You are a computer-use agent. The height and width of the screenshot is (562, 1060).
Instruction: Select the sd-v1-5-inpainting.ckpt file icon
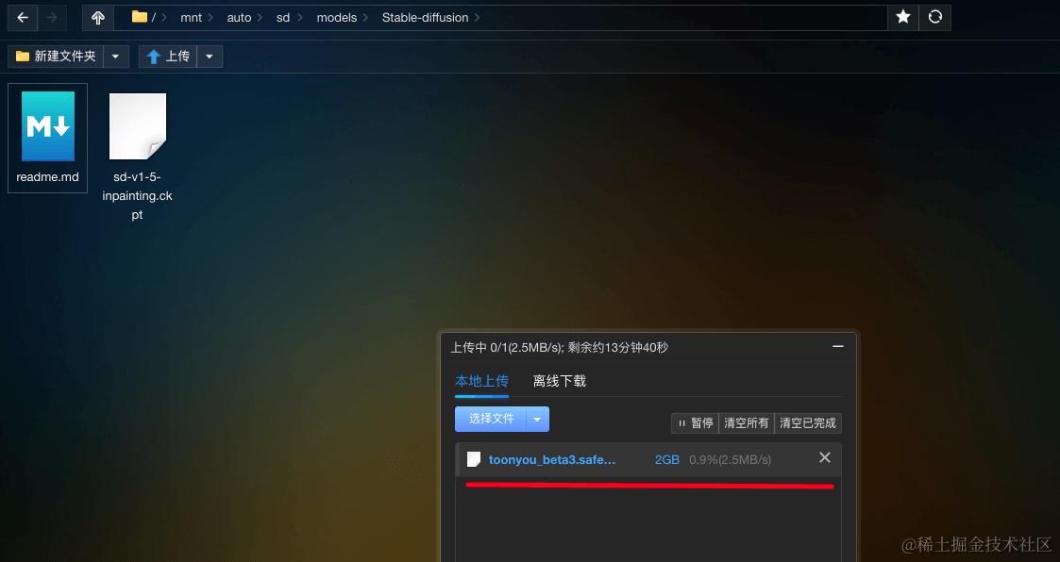(137, 126)
